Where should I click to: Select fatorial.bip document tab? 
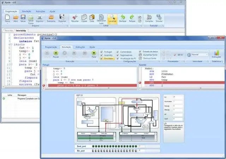21,31
